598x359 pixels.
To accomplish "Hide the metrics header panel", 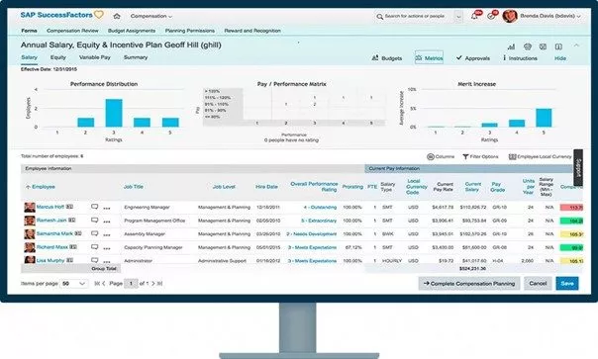I will (x=559, y=58).
